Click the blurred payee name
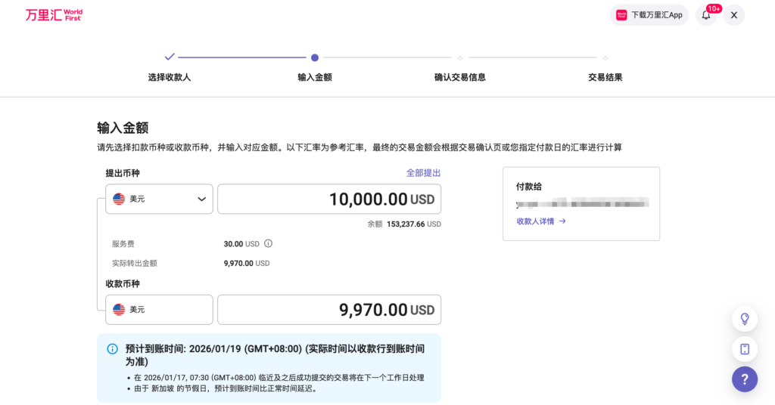The height and width of the screenshot is (405, 775). [582, 203]
